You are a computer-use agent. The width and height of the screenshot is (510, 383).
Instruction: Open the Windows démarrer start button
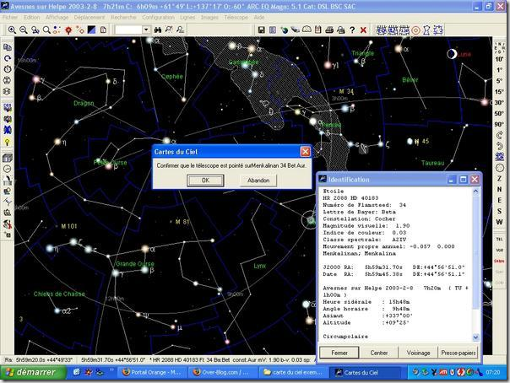coord(31,372)
